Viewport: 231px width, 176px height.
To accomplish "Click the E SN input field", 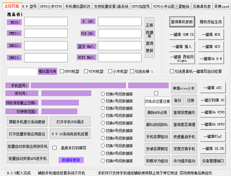I will [x=120, y=21].
